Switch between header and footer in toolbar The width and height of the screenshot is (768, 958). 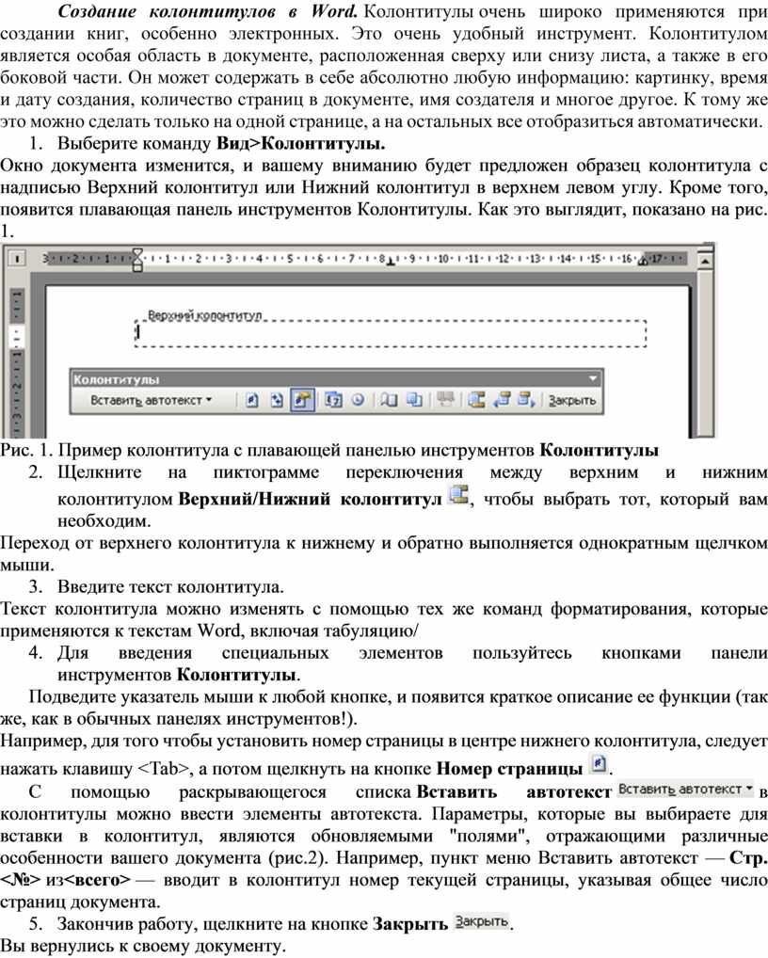[x=476, y=401]
